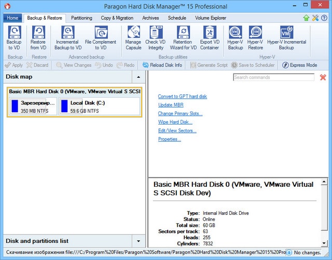Toggle Express Mode in the toolbar
Screen dimensions: 332x260
[x=300, y=65]
